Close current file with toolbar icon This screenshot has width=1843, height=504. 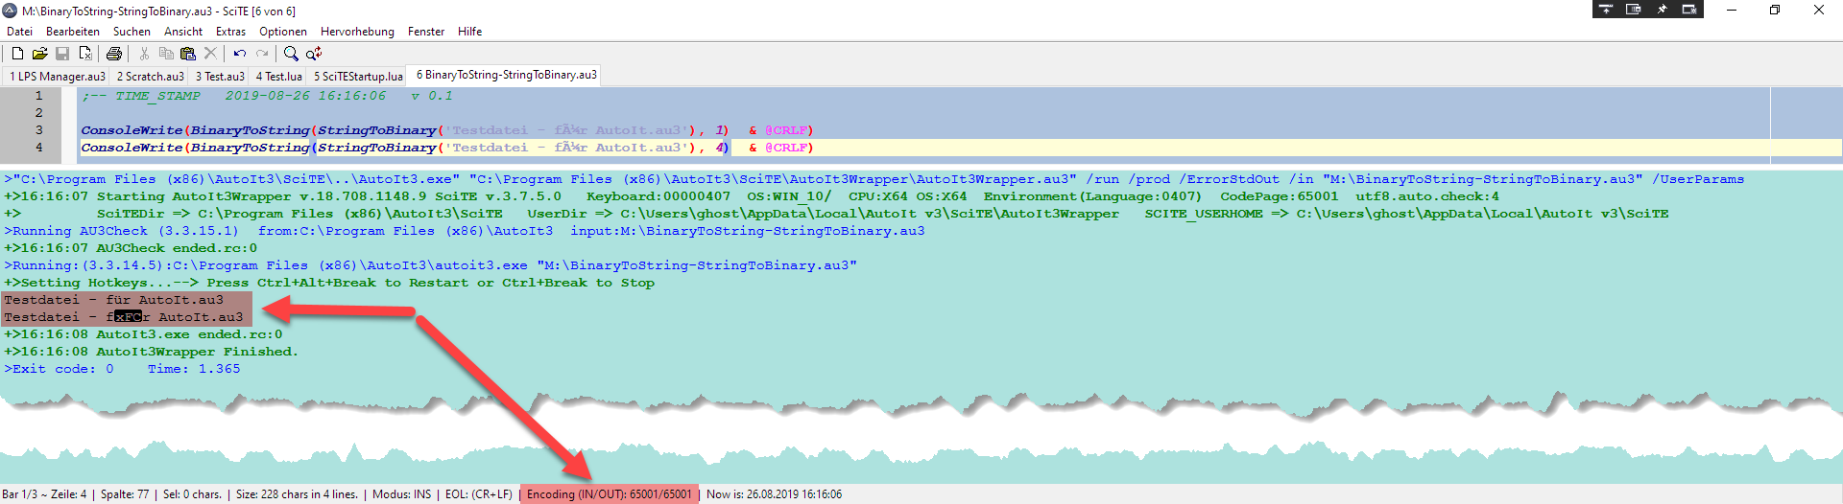coord(85,54)
